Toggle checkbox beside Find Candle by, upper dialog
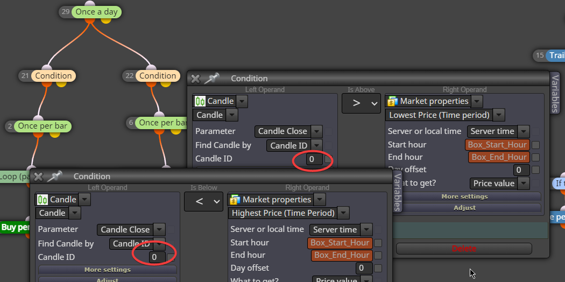565x282 pixels. tap(328, 145)
